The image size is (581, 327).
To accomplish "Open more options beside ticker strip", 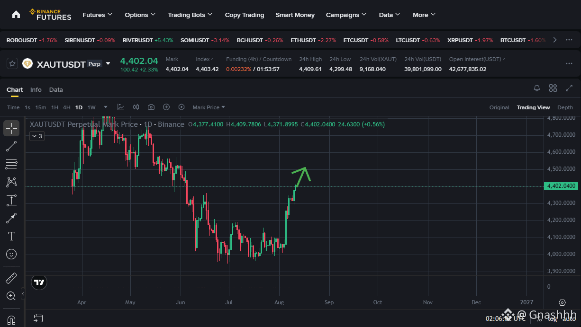I will pos(569,40).
